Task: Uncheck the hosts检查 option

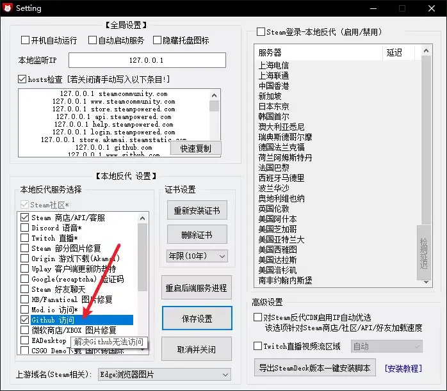Action: click(22, 79)
